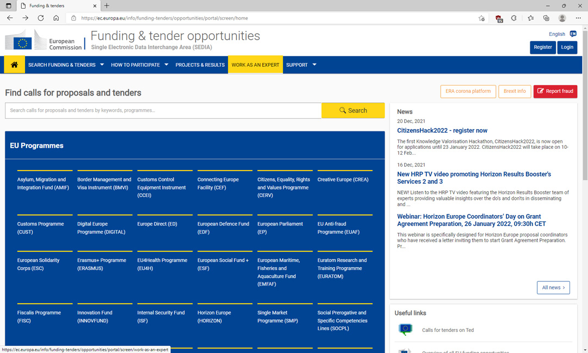Open the Collections icon

click(x=546, y=18)
